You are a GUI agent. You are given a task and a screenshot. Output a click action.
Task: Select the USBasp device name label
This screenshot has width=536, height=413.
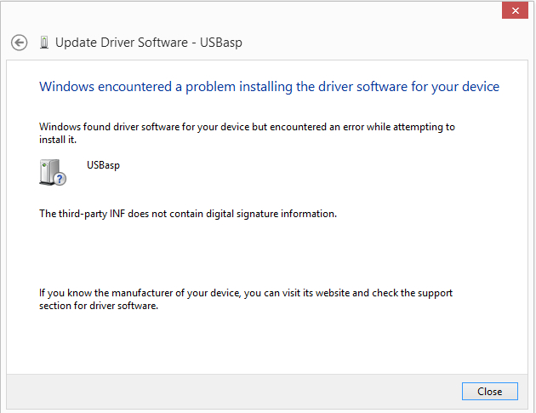(x=103, y=165)
